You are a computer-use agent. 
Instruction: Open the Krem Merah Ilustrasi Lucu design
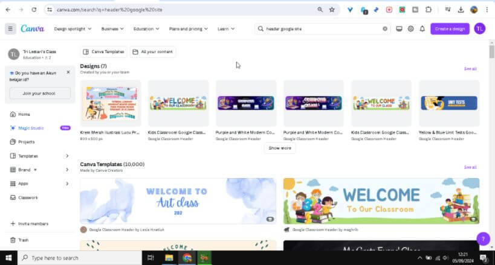pyautogui.click(x=111, y=103)
